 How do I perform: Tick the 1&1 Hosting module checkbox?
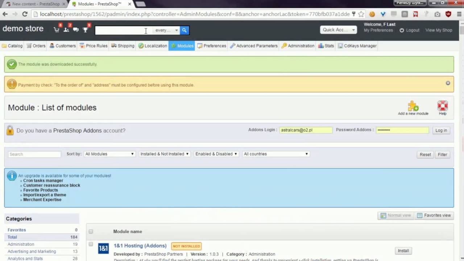pyautogui.click(x=91, y=244)
